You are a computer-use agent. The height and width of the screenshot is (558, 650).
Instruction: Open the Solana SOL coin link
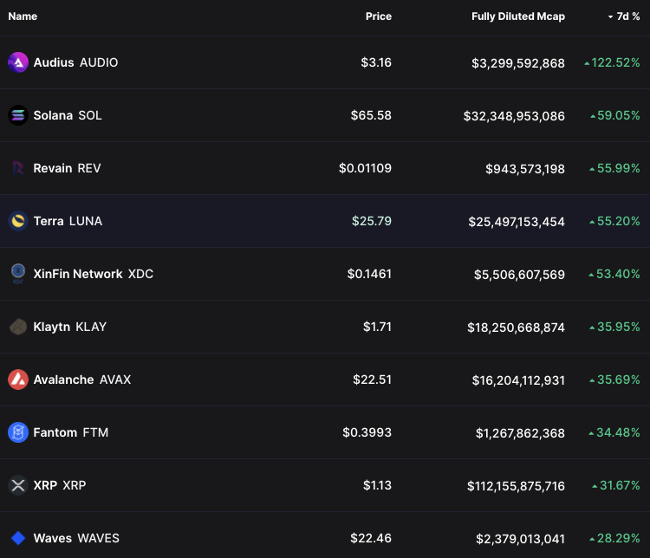(68, 115)
